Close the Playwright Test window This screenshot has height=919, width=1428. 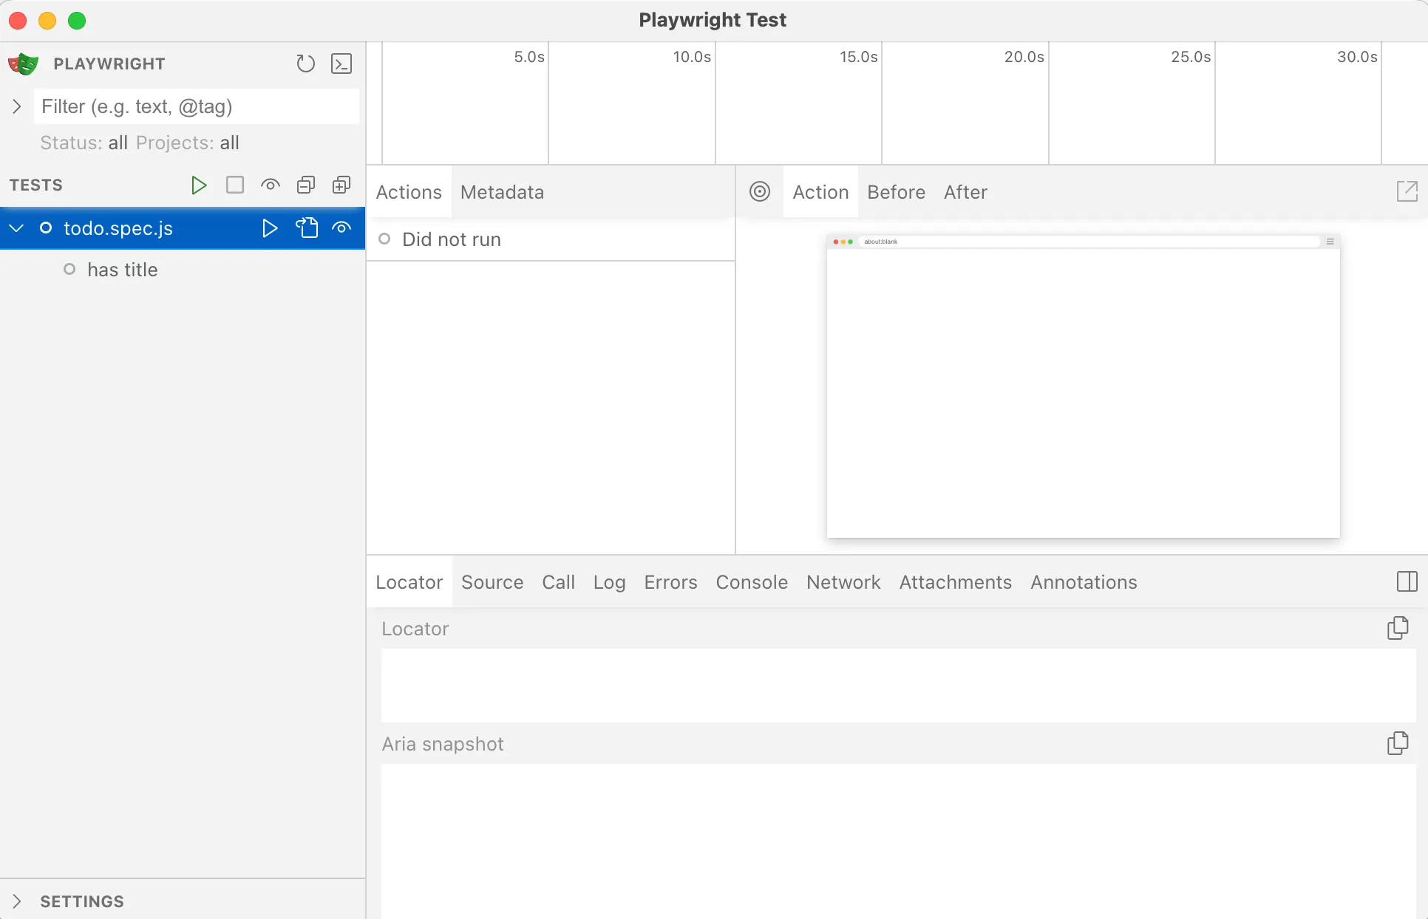pyautogui.click(x=18, y=21)
